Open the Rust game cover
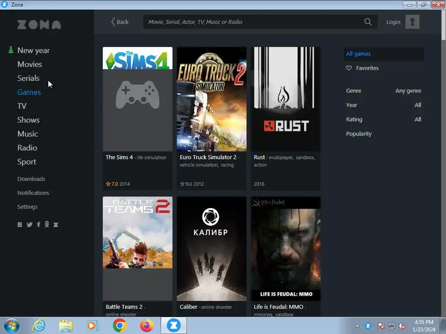Screen dimensions: 446x334 click(x=286, y=99)
